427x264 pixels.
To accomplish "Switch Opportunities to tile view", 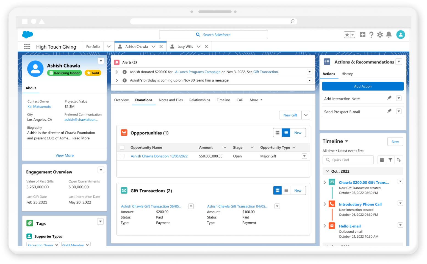I will (278, 133).
